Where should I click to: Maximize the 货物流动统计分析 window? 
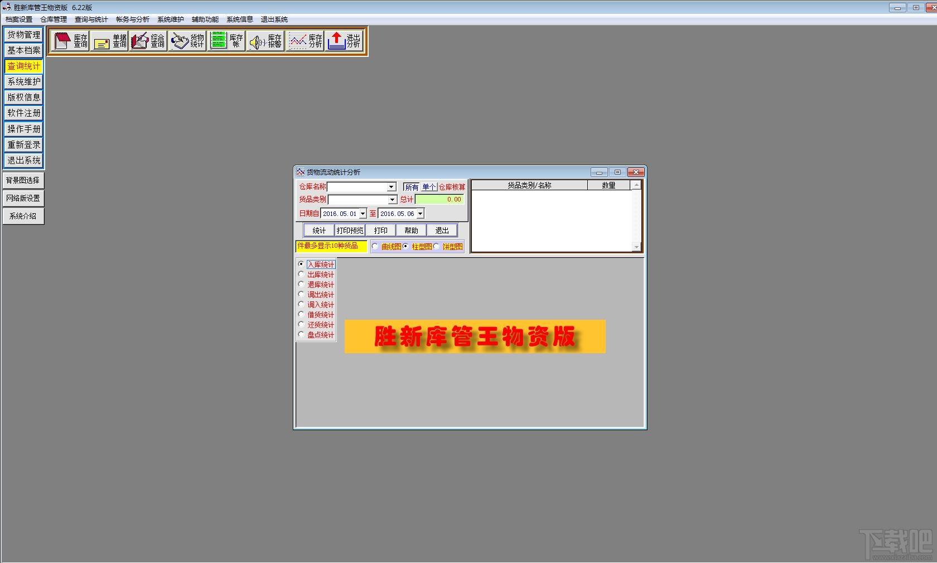tap(617, 172)
